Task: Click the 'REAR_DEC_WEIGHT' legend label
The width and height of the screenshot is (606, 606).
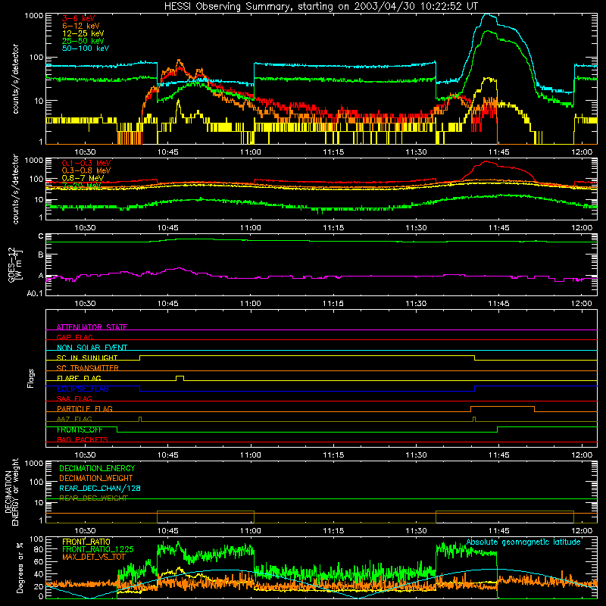Action: click(x=93, y=498)
